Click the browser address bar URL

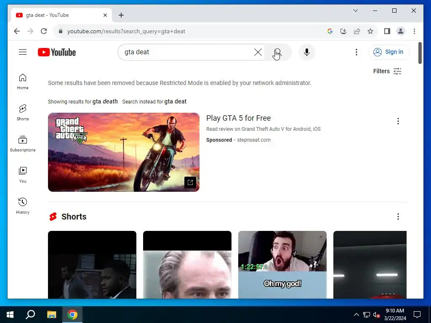click(126, 31)
